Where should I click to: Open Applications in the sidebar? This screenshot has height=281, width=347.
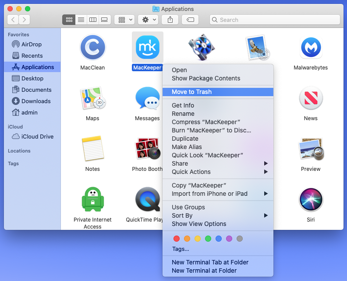(32, 67)
